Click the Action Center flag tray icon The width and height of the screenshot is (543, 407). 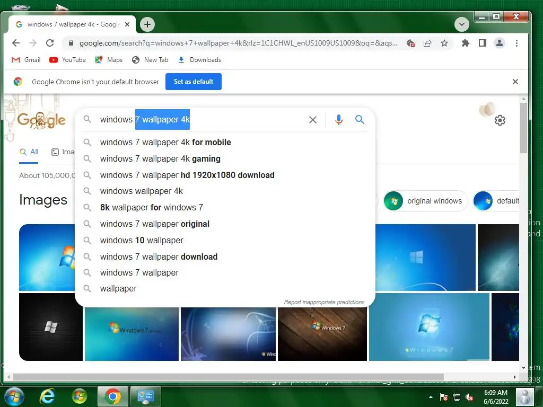(x=444, y=397)
